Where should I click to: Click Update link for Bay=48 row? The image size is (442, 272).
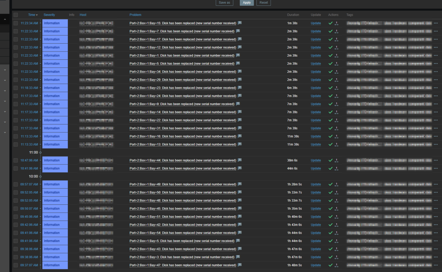click(x=316, y=201)
